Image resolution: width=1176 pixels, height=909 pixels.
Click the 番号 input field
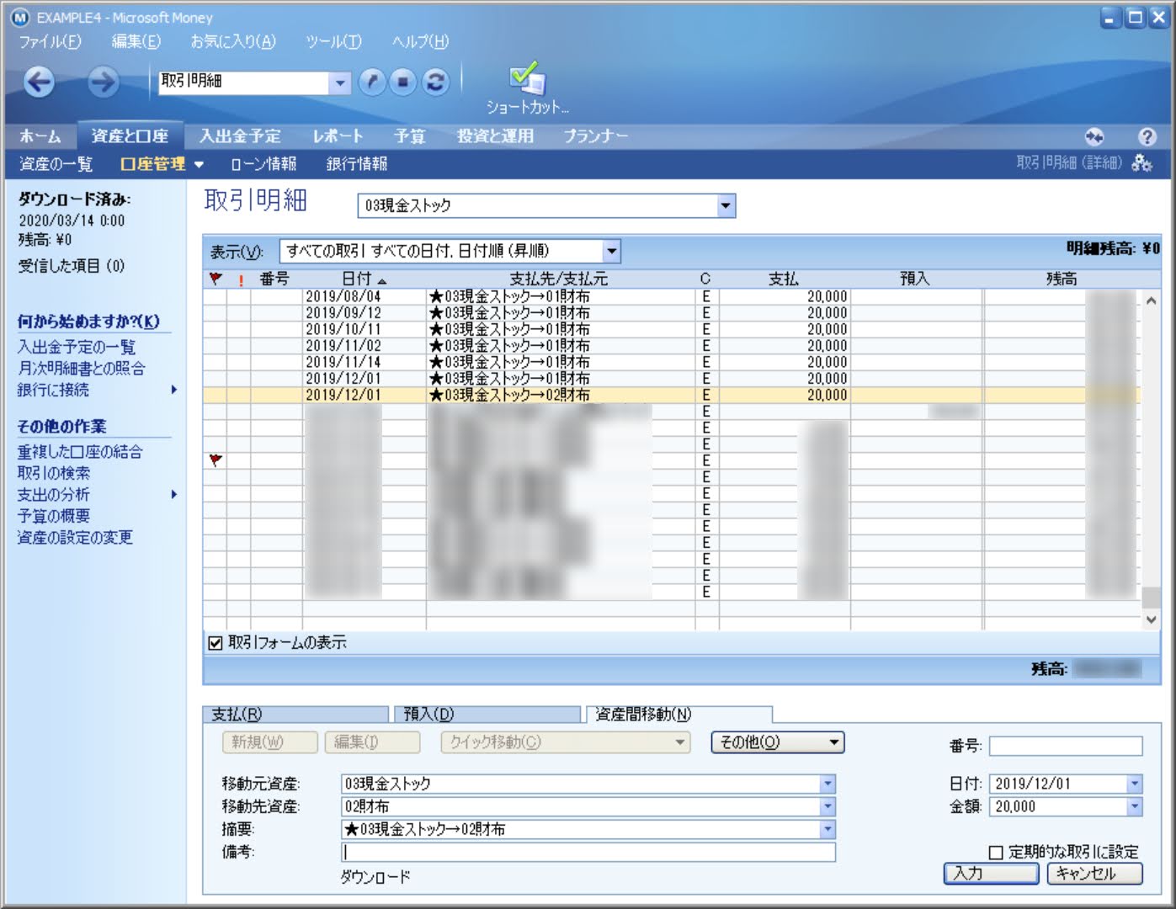coord(1066,746)
